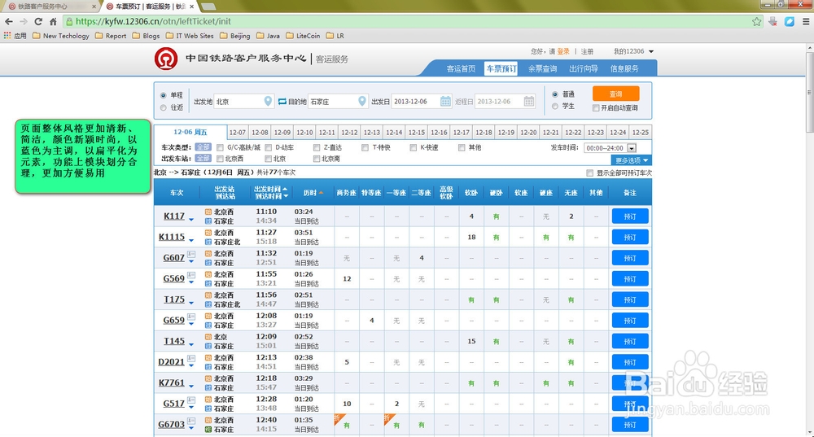The width and height of the screenshot is (814, 437).
Task: Open G569 ID card icon
Action: pyautogui.click(x=191, y=275)
